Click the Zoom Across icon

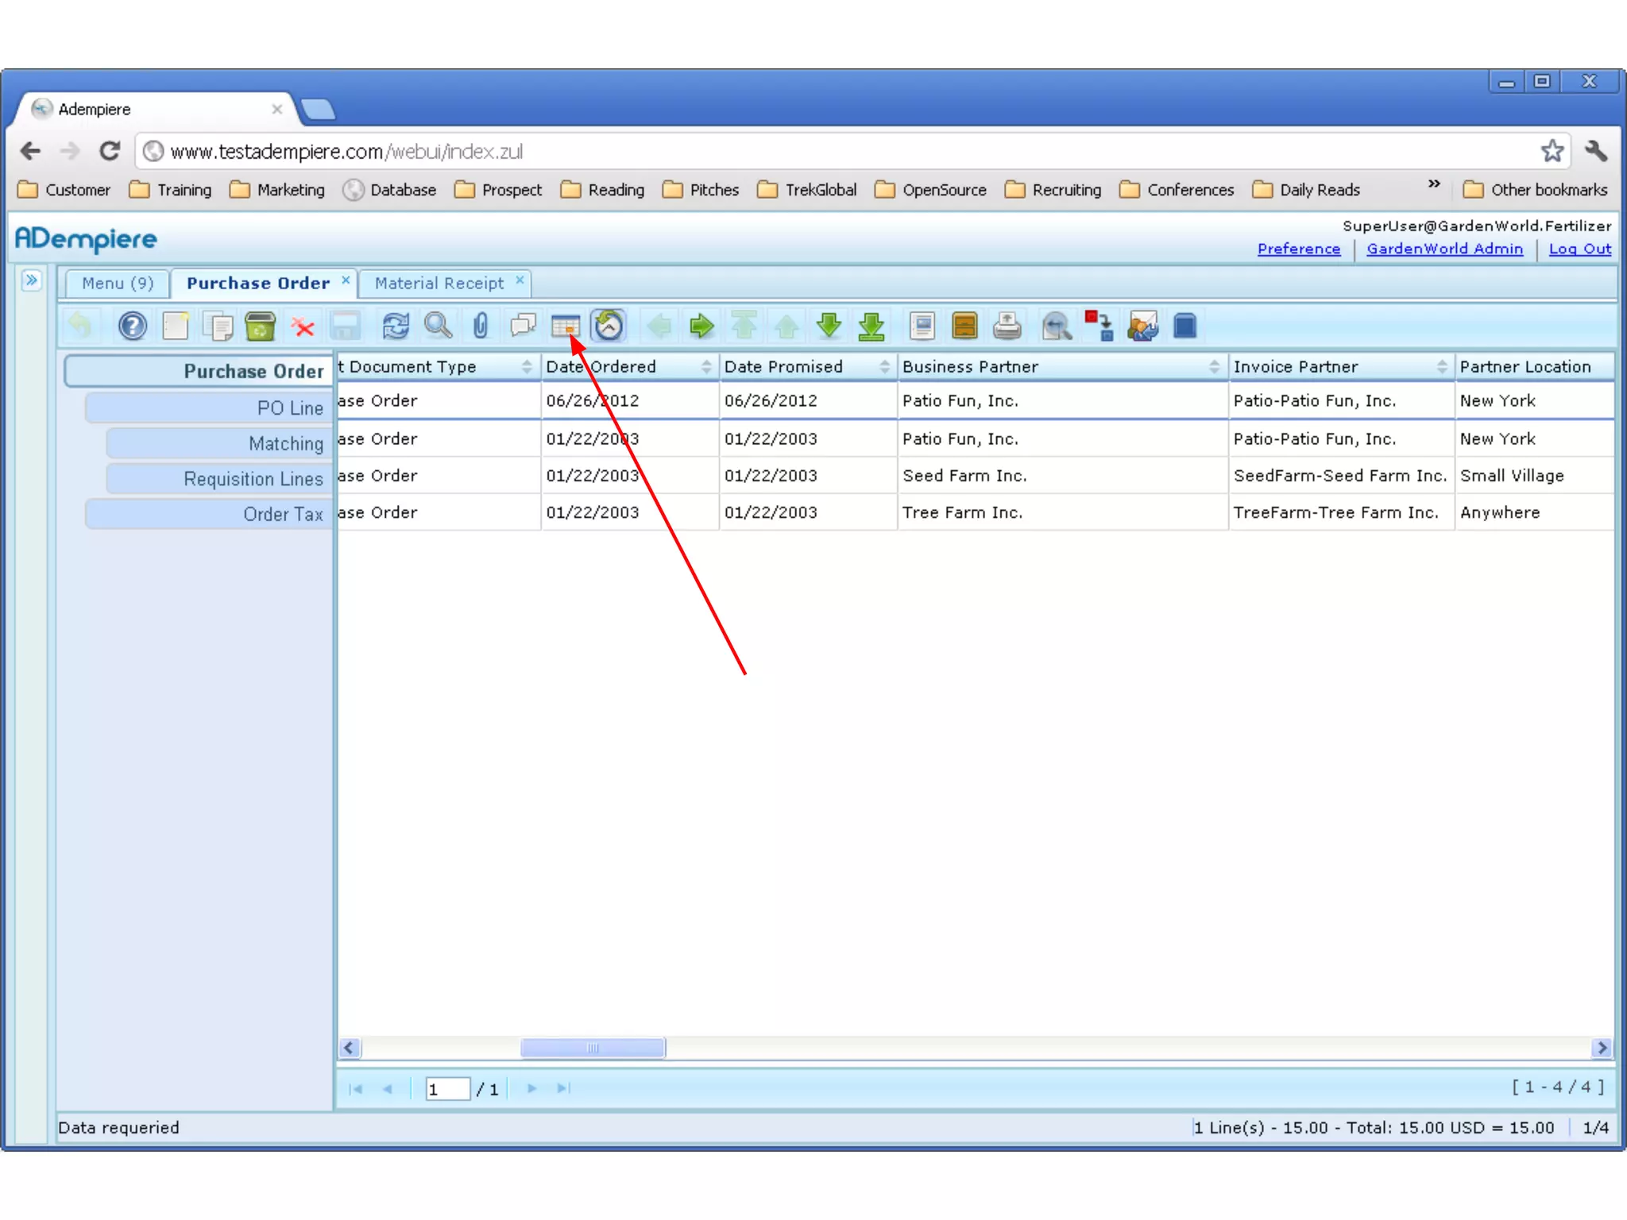[1057, 326]
